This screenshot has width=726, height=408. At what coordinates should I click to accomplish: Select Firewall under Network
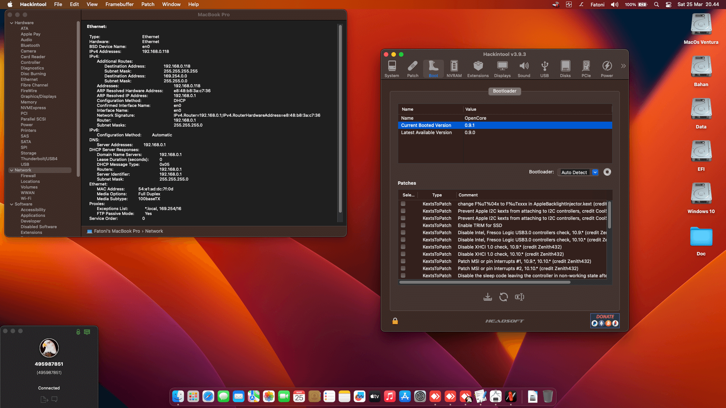28,176
